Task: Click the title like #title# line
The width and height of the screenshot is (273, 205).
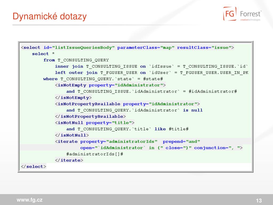Action: pos(127,129)
